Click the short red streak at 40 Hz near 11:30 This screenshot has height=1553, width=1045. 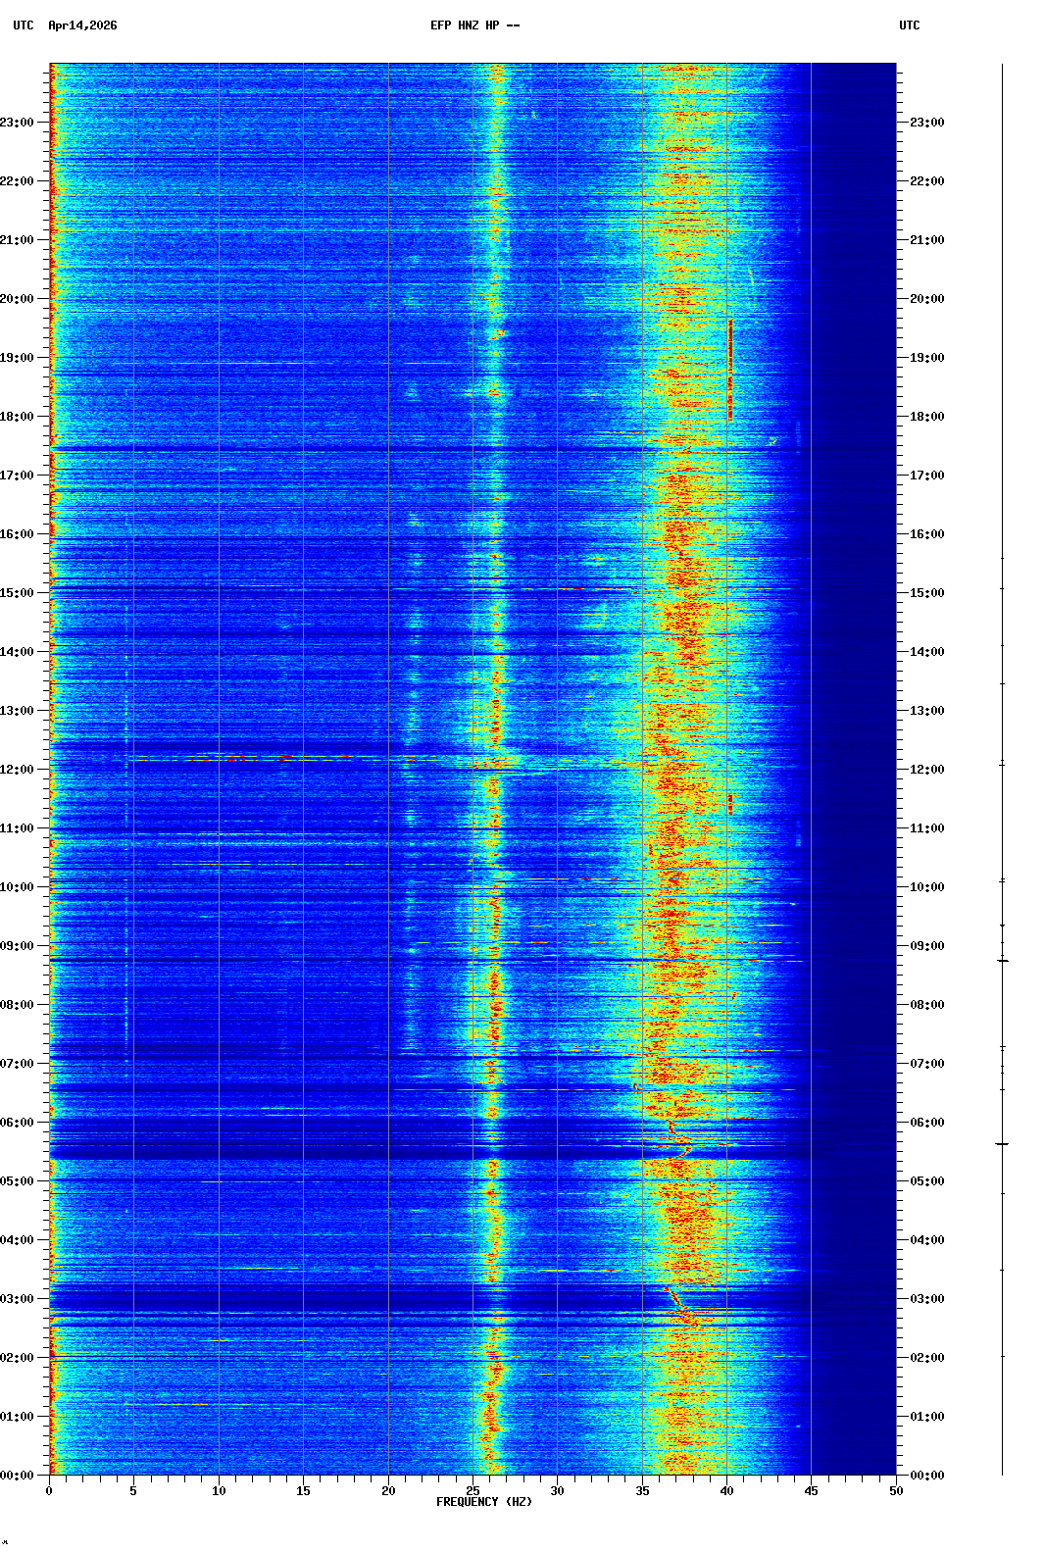(730, 804)
